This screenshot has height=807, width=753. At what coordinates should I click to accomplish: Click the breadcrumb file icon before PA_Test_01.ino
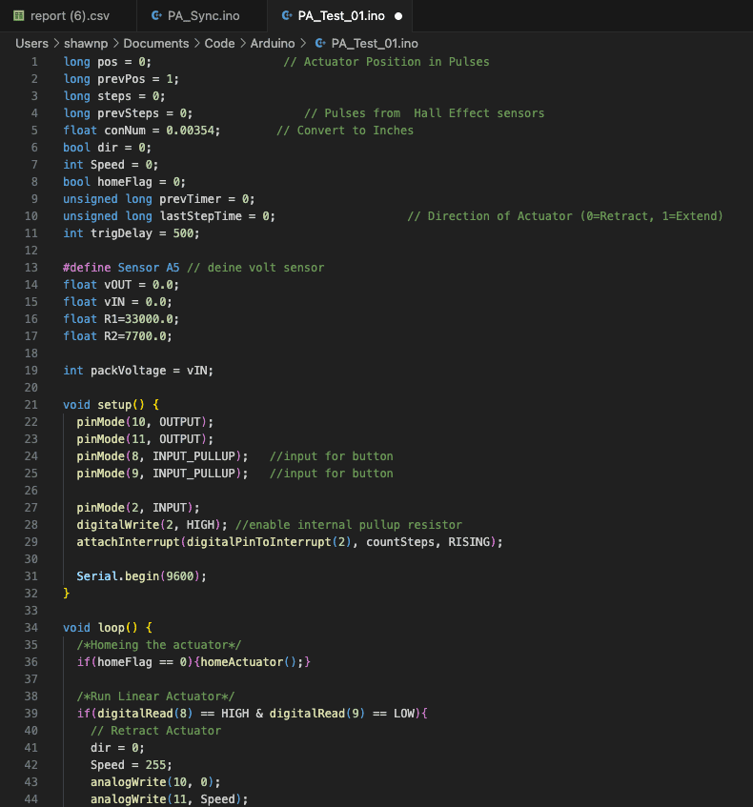click(319, 44)
